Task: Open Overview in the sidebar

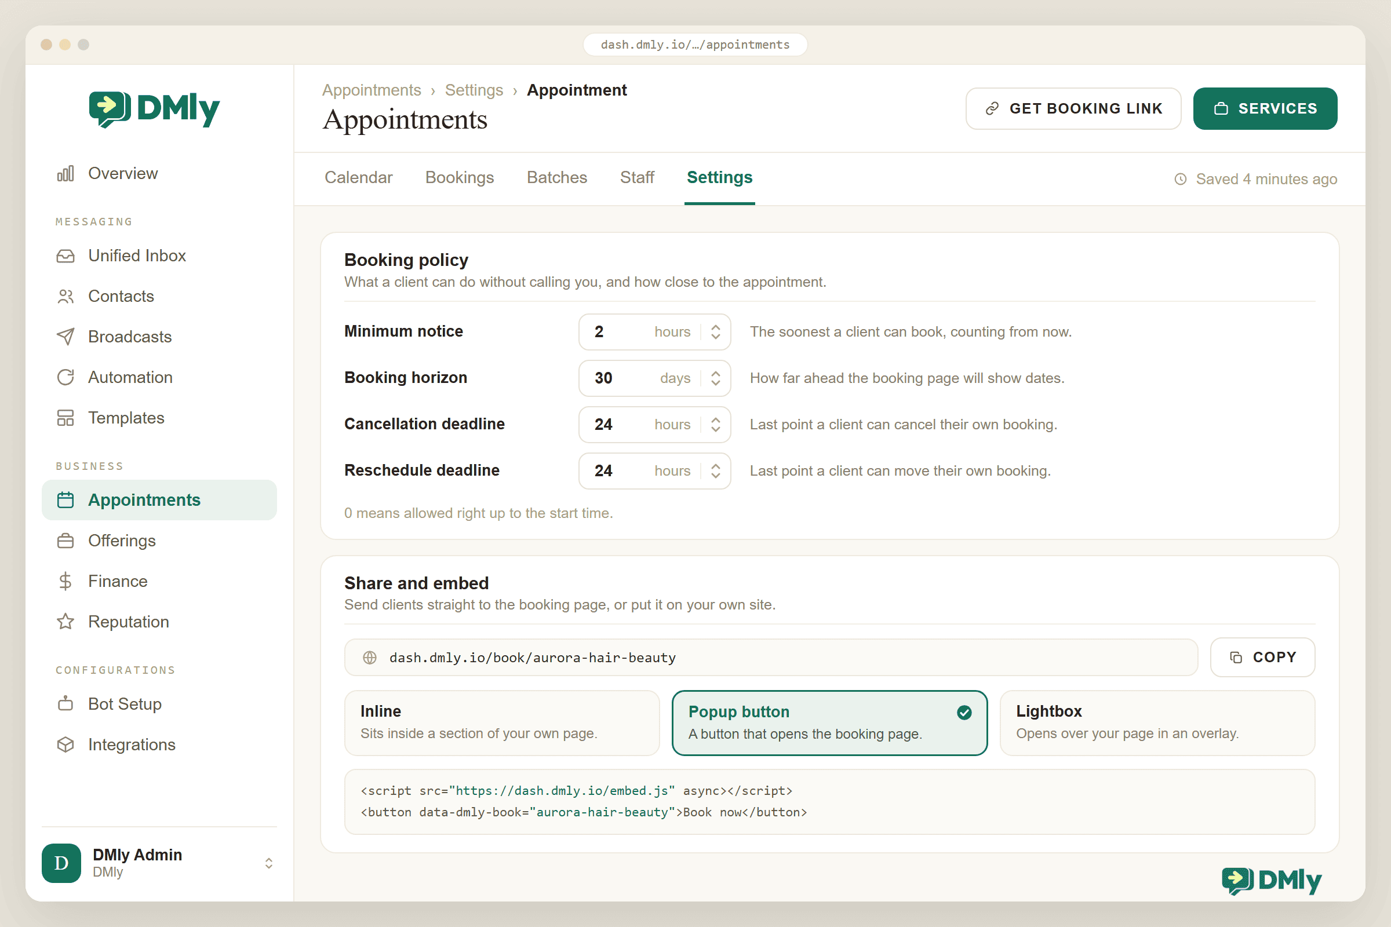Action: pyautogui.click(x=159, y=173)
